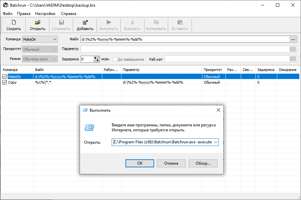Image resolution: width=301 pixels, height=200 pixels.
Task: Click OK in the Выполнить dialog
Action: pyautogui.click(x=140, y=163)
